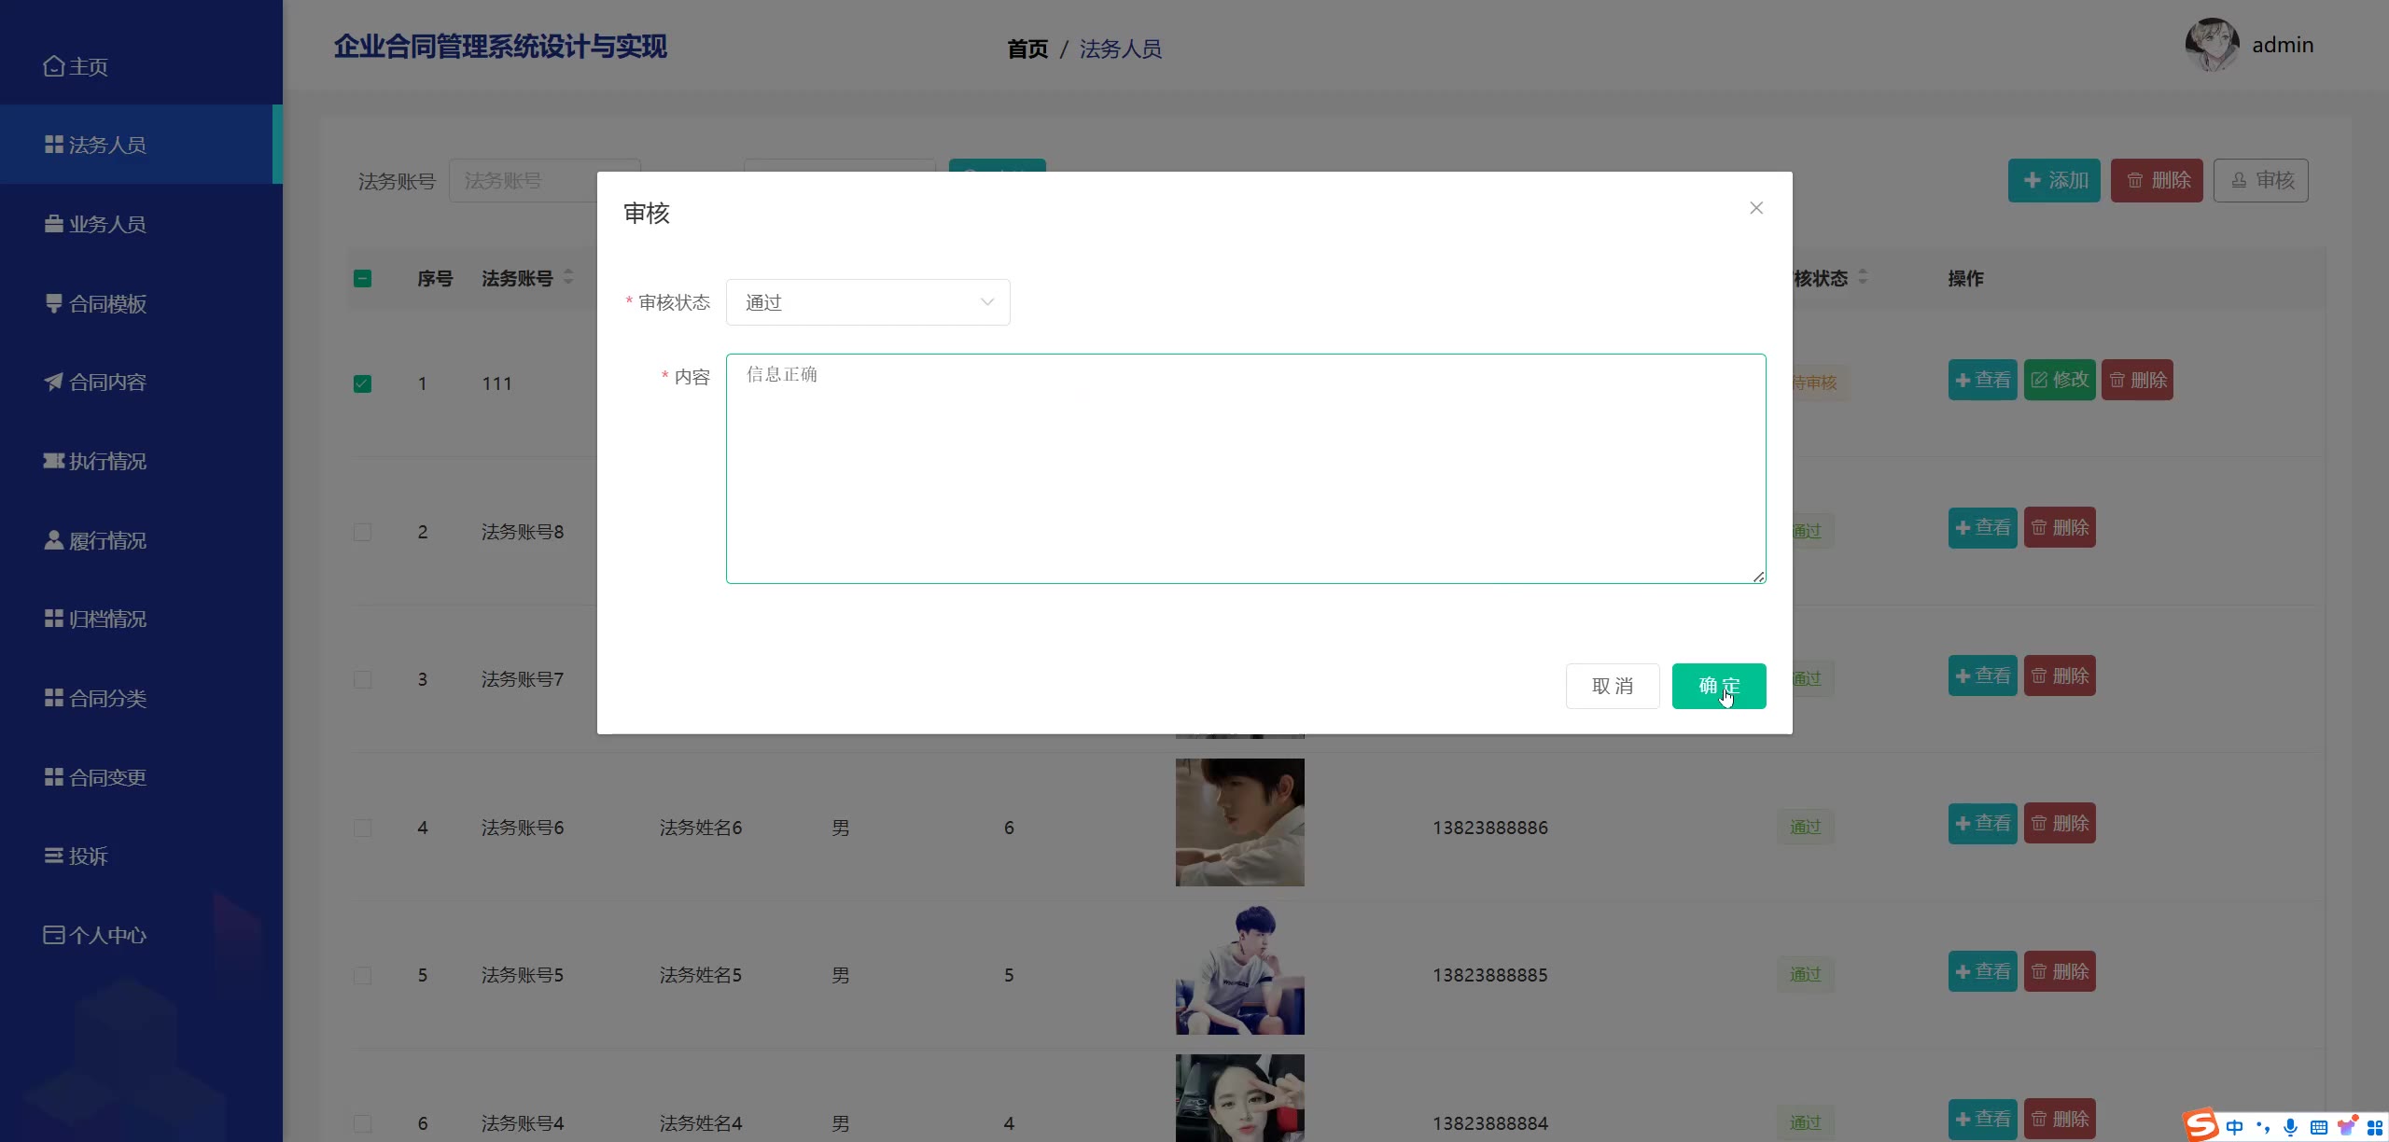Open the 审核状态 dropdown showing 通过
Viewport: 2389px width, 1142px height.
coord(867,302)
